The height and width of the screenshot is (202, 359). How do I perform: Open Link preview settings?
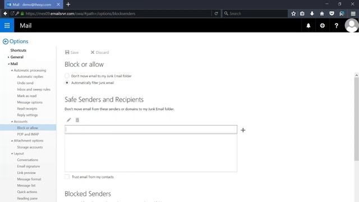click(x=26, y=173)
